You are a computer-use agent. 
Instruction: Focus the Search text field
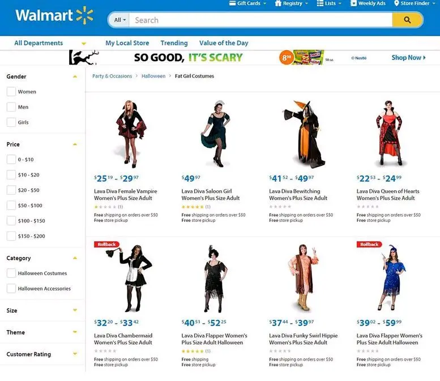click(x=260, y=20)
